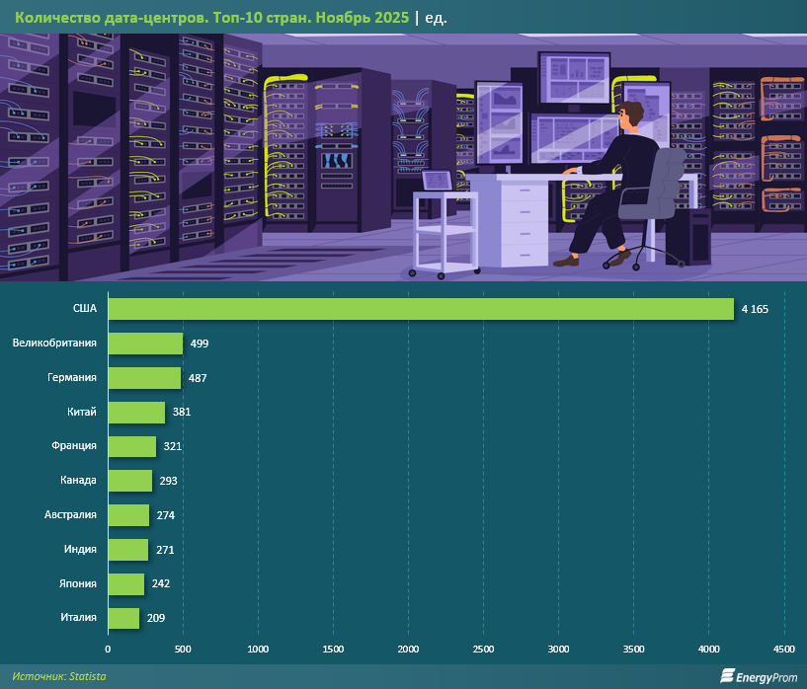807x689 pixels.
Task: Click the Австралия country label
Action: [x=70, y=515]
